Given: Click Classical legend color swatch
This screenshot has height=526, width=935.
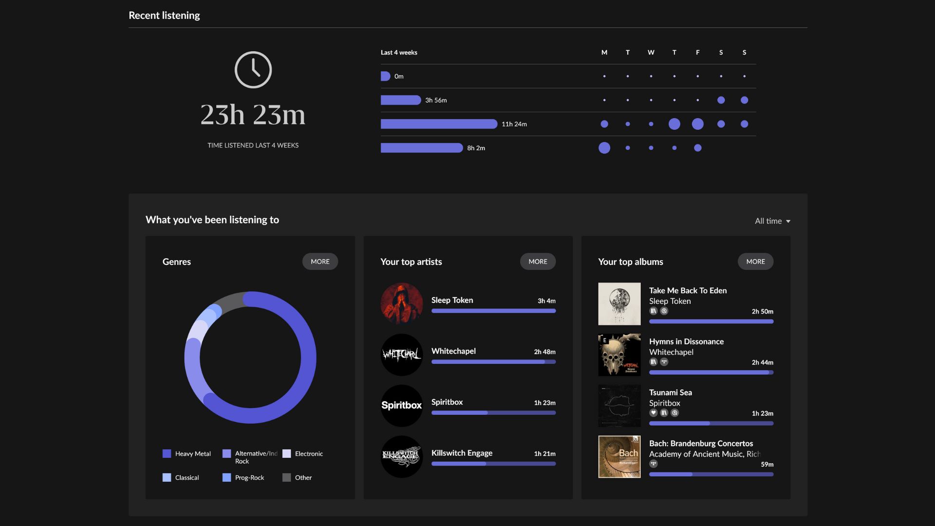Looking at the screenshot, I should pos(167,477).
